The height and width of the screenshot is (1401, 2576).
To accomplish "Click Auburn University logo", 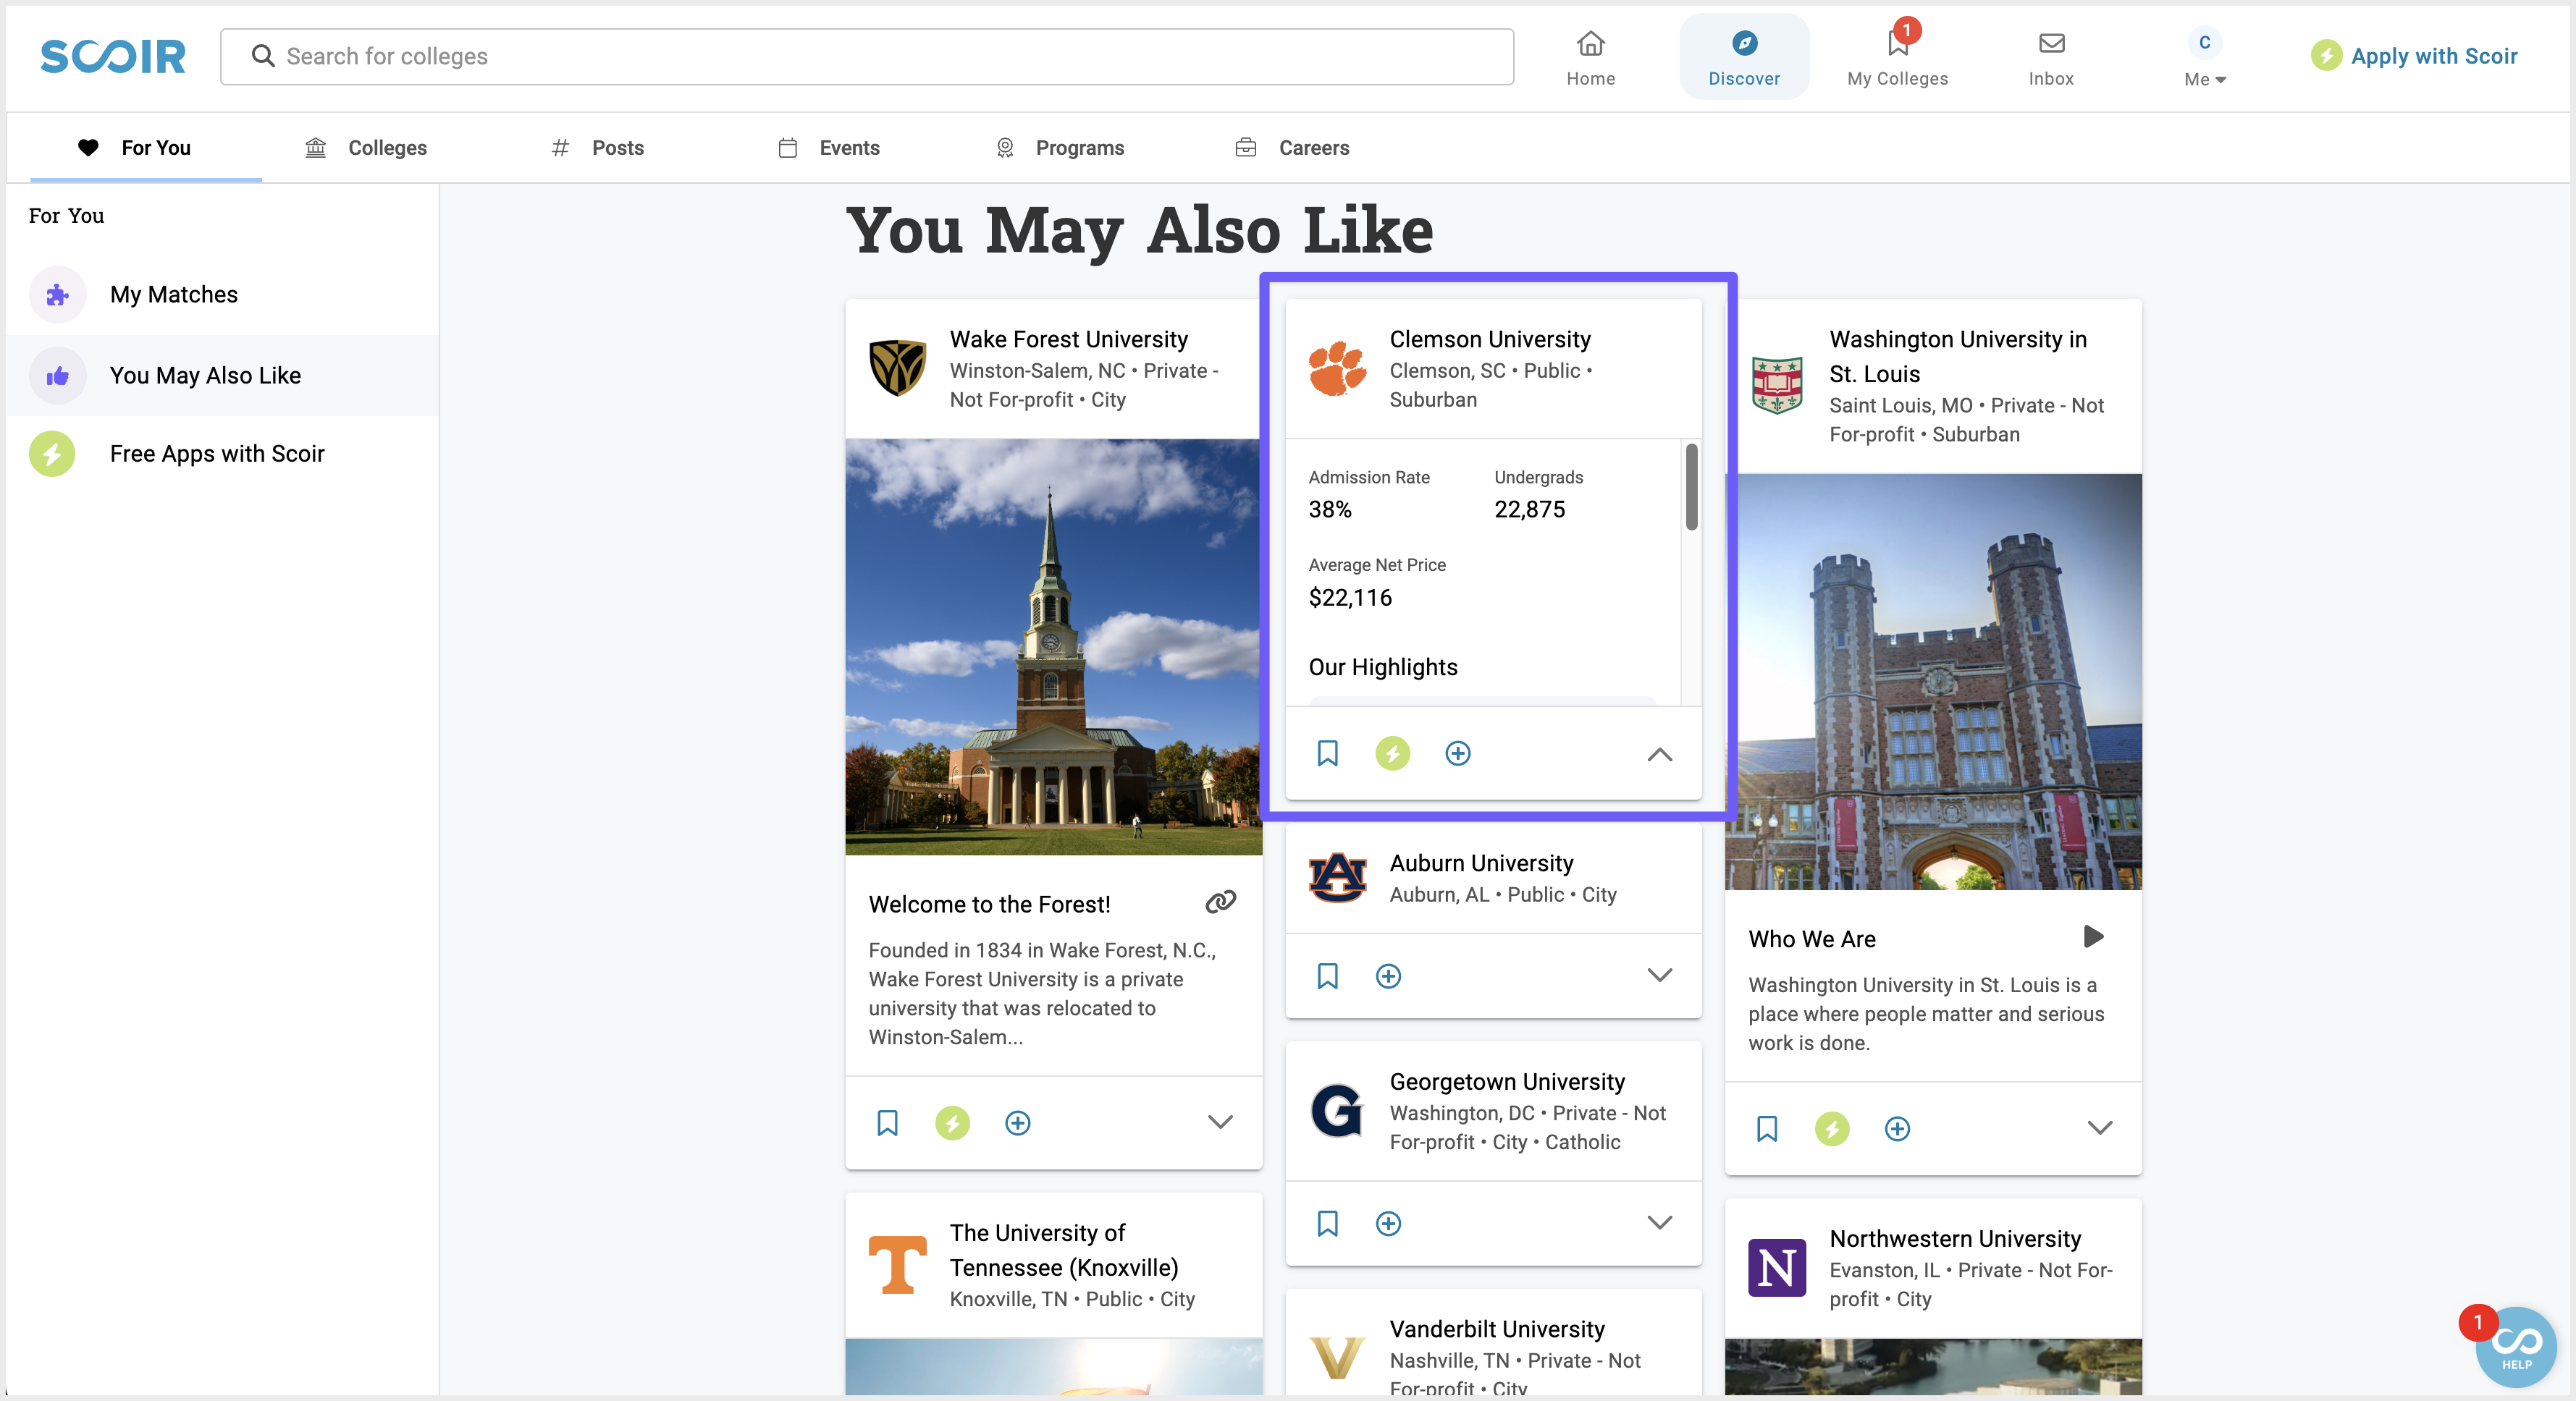I will pyautogui.click(x=1337, y=877).
